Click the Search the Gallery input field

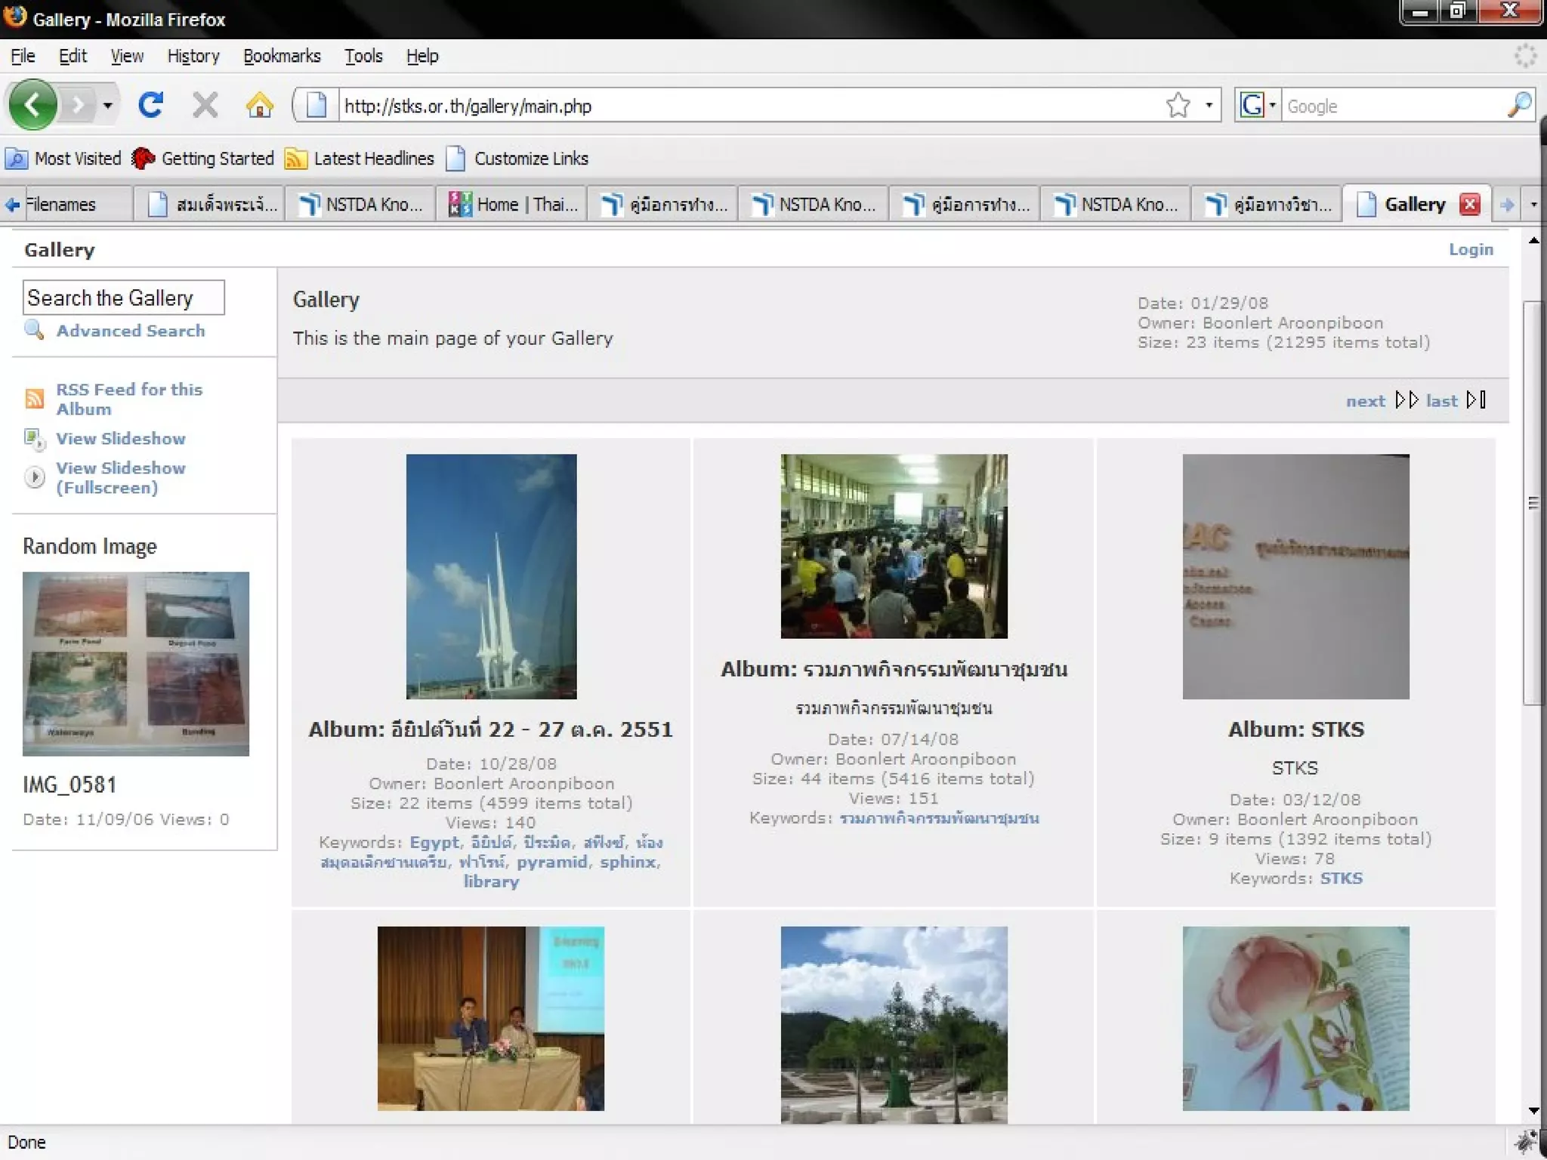(123, 298)
